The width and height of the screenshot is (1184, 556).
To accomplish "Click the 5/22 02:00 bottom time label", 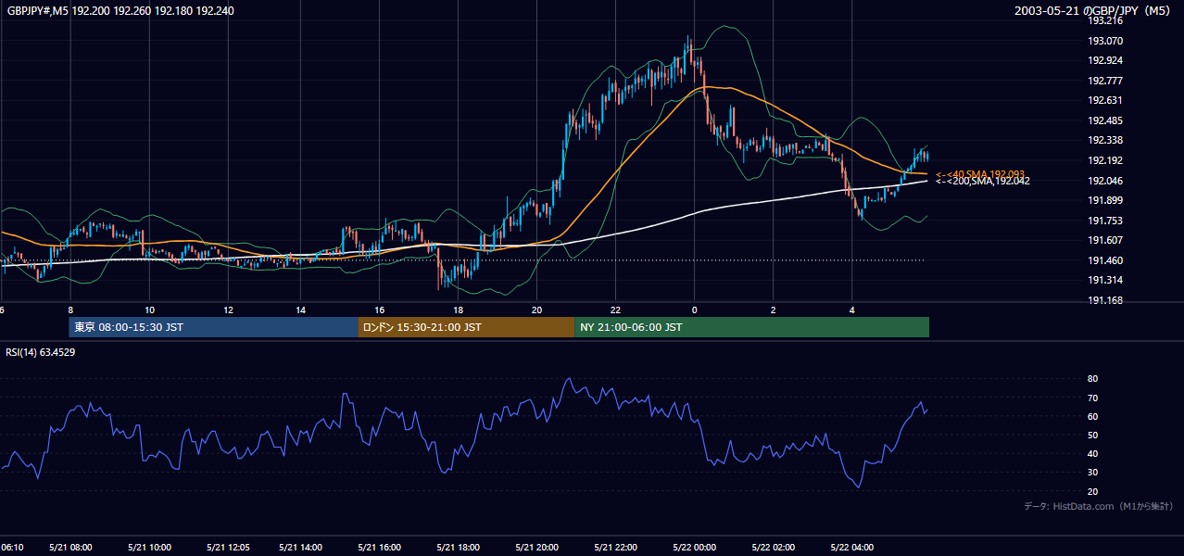I will [x=774, y=548].
